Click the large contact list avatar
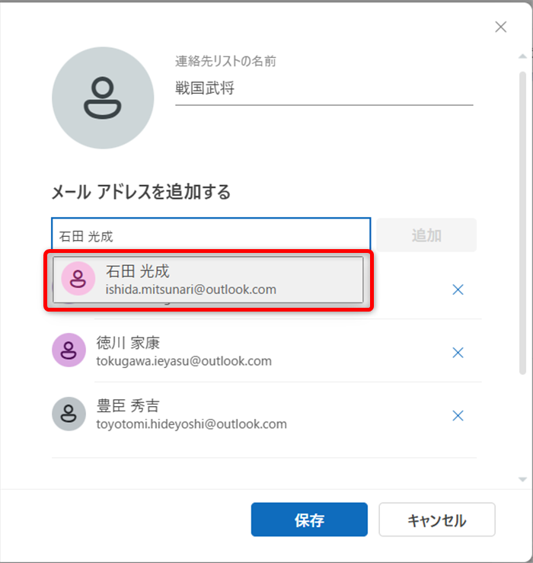Viewport: 533px width, 563px height. [x=103, y=98]
